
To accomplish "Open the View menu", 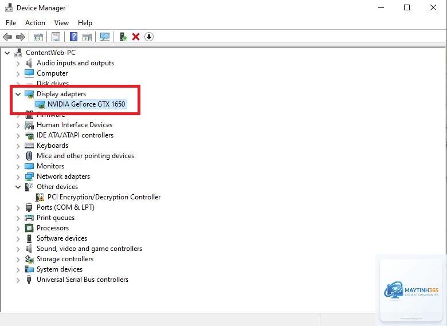I will click(x=61, y=23).
